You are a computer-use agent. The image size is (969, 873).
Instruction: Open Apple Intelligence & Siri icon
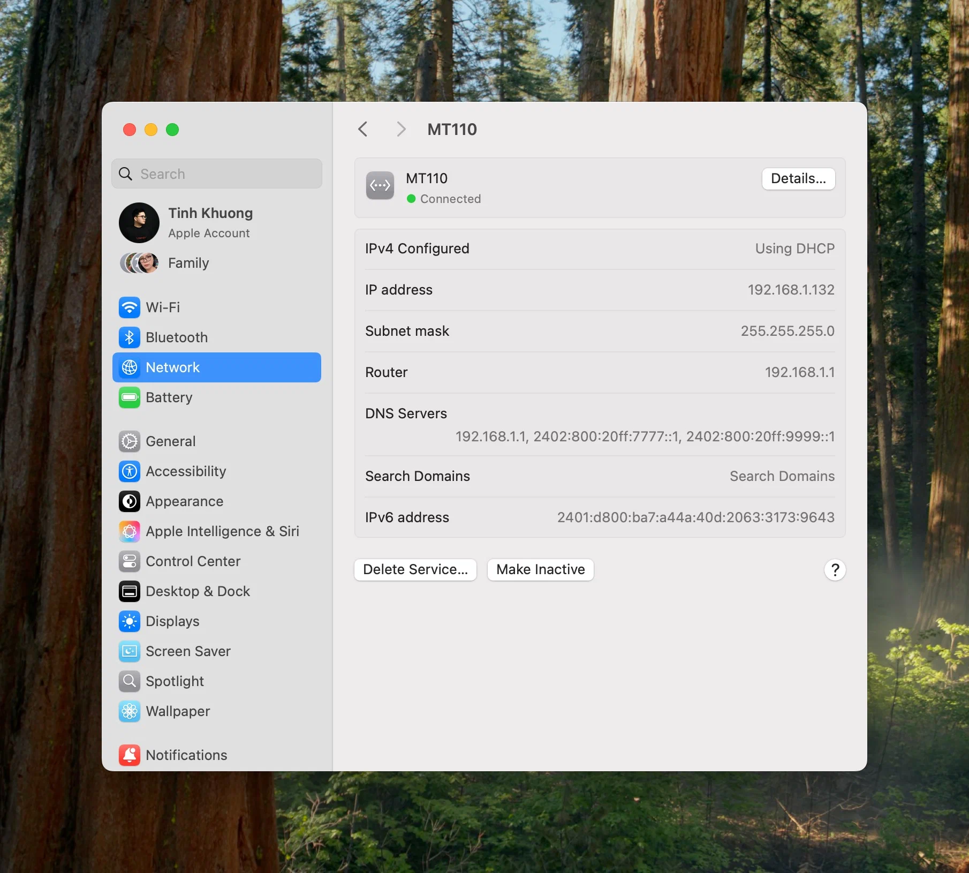(x=130, y=531)
